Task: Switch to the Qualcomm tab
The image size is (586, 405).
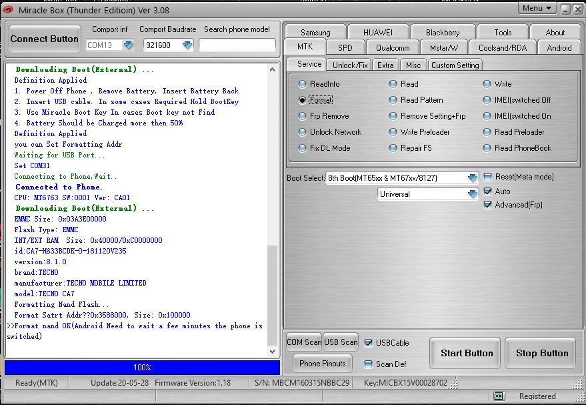Action: click(393, 48)
